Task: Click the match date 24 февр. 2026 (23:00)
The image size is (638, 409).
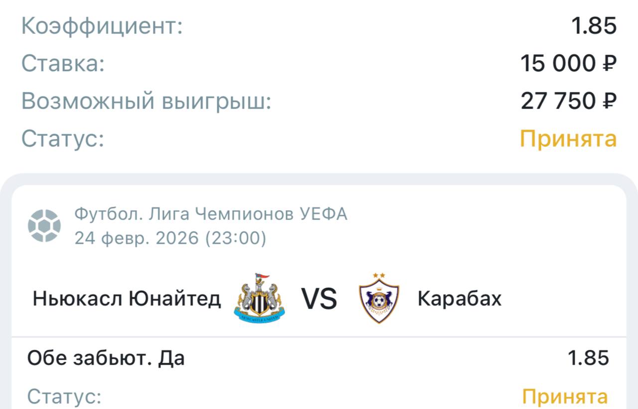Action: [x=170, y=238]
